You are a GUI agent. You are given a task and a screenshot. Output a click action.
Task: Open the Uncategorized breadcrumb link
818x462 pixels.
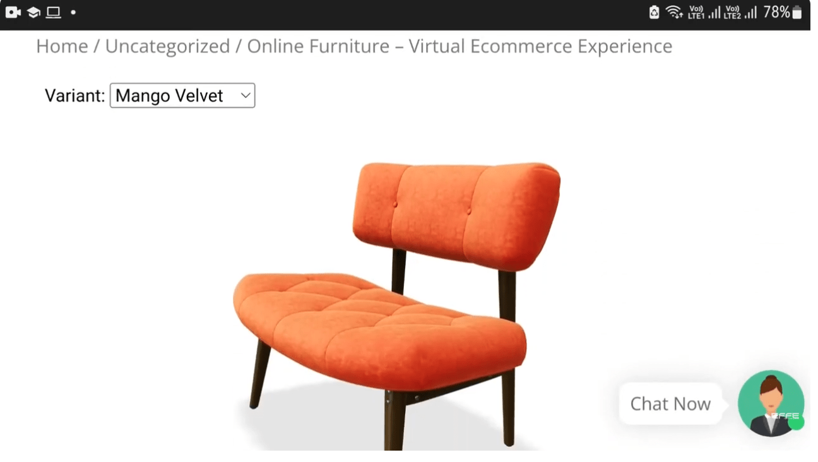click(x=167, y=46)
